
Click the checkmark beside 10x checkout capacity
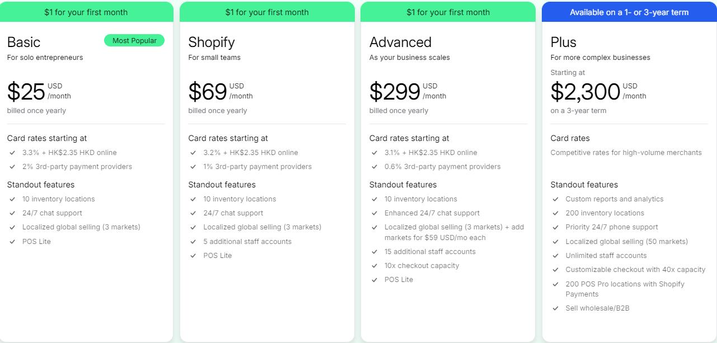coord(375,265)
